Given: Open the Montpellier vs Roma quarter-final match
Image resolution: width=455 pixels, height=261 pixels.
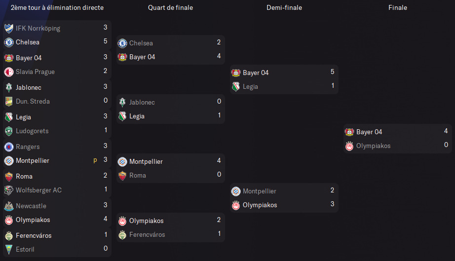Looking at the screenshot, I should (x=171, y=168).
